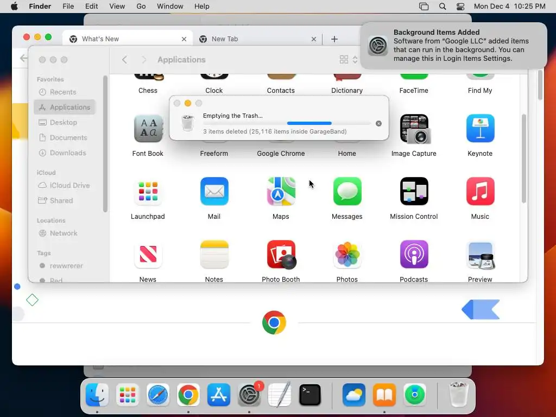
Task: Open the Music application
Action: pos(480,192)
